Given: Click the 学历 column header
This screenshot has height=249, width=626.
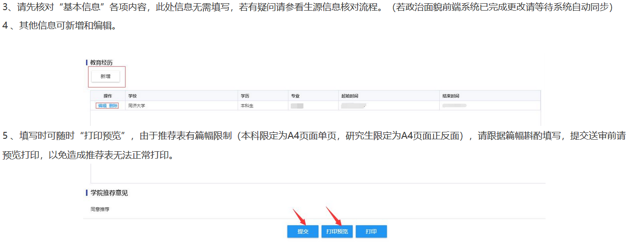Looking at the screenshot, I should [x=245, y=96].
